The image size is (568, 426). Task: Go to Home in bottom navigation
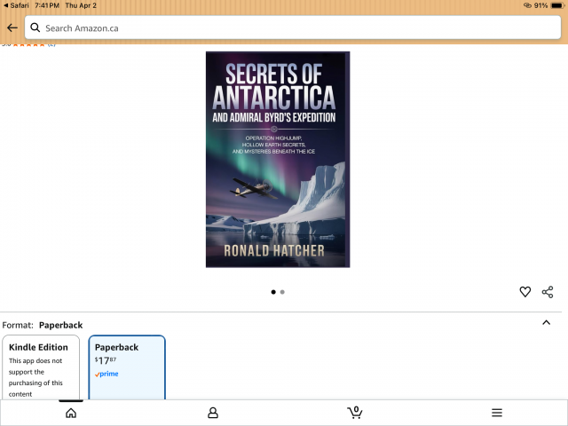71,413
